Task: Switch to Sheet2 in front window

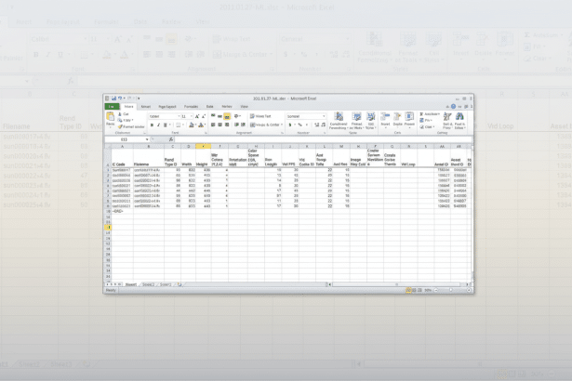Action: (148, 284)
